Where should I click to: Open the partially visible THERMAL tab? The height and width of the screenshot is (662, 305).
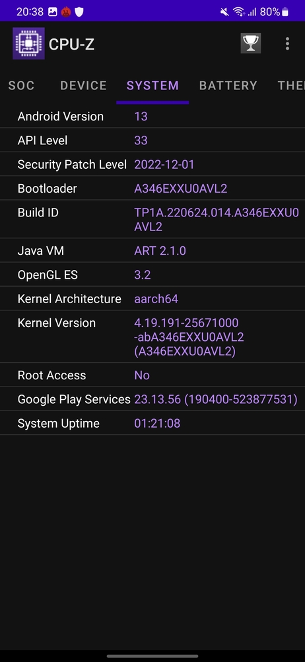[290, 85]
